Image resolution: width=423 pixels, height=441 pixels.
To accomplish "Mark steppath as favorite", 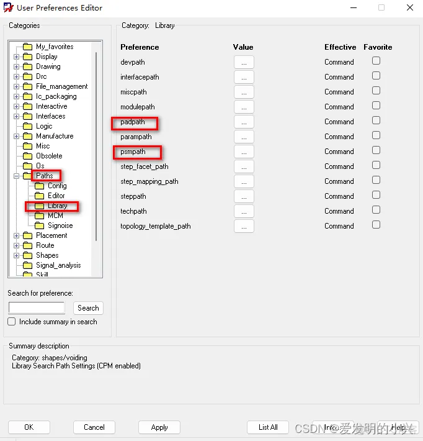I will point(376,195).
